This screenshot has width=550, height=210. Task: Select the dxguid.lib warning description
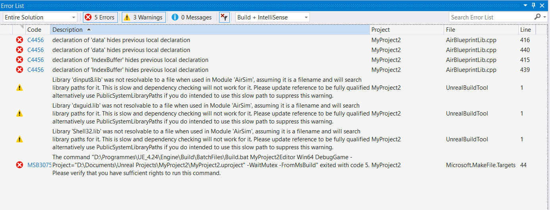[x=211, y=114]
